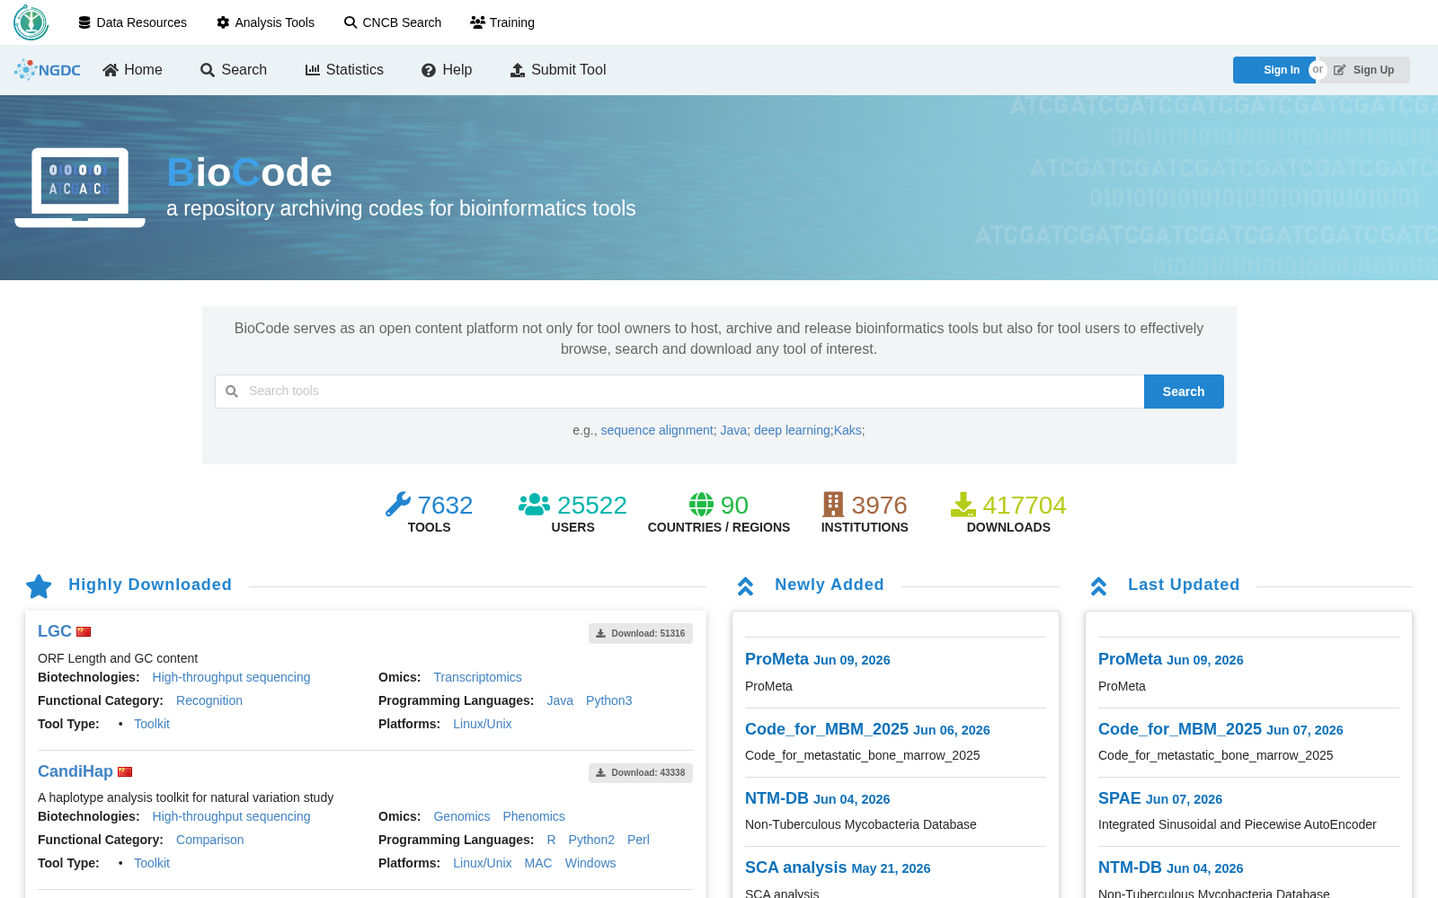Click the 7632 tools count
Image resolution: width=1438 pixels, height=898 pixels.
(x=445, y=506)
